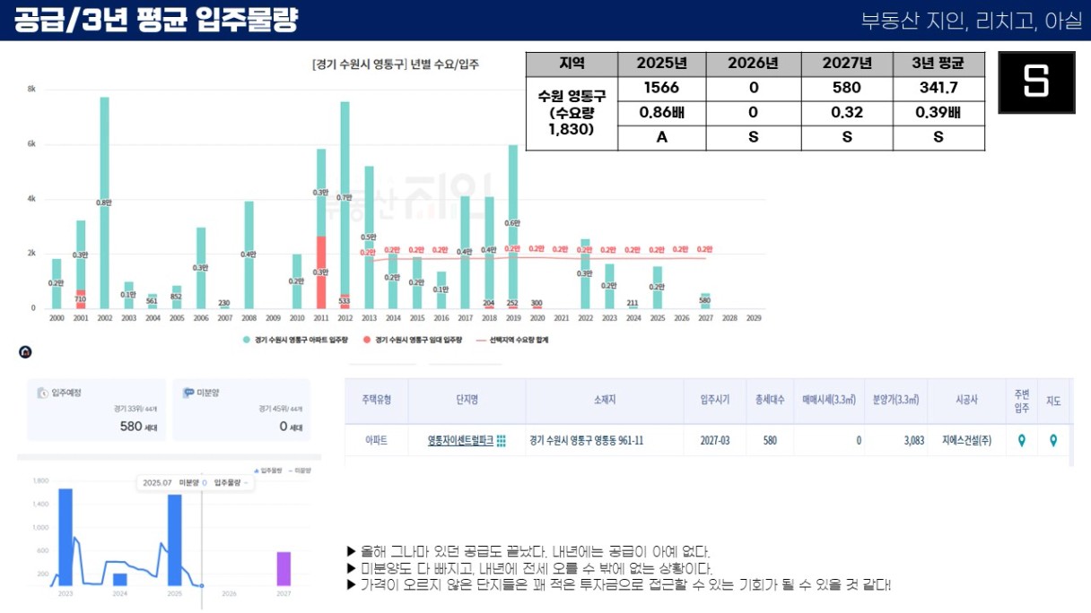Screen dimensions: 1091x613
Task: Select the 2002 tallest teal bar
Action: coord(104,203)
